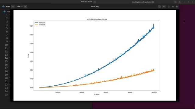Open the terminal window hamburger menu
Viewport: 195px width, 109px height.
[179, 2]
